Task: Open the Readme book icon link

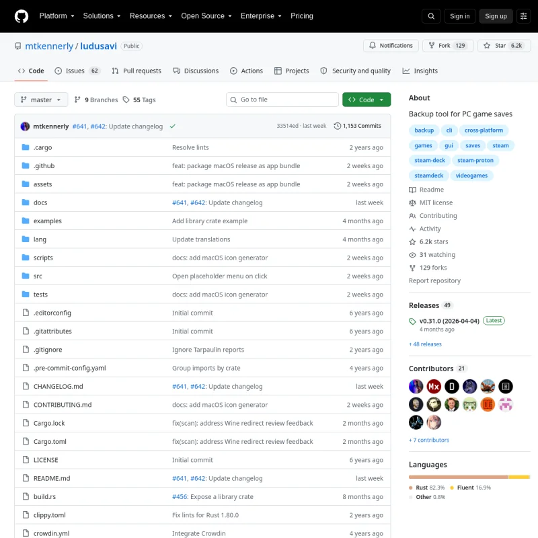Action: [x=412, y=190]
